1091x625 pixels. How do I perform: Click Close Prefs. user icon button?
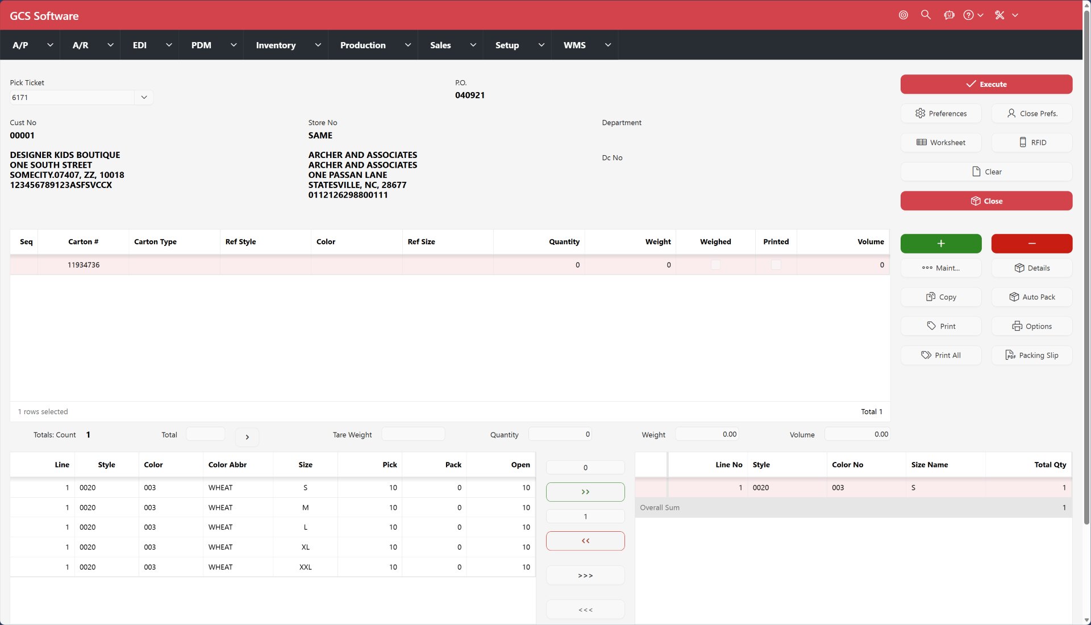click(x=1032, y=114)
